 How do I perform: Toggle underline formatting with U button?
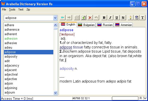tap(117, 17)
